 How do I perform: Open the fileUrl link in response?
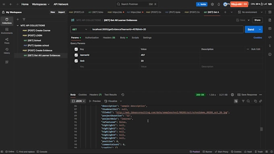click(172, 113)
